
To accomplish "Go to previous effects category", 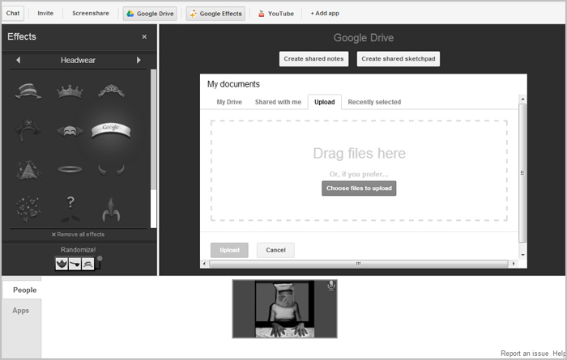I will 19,60.
